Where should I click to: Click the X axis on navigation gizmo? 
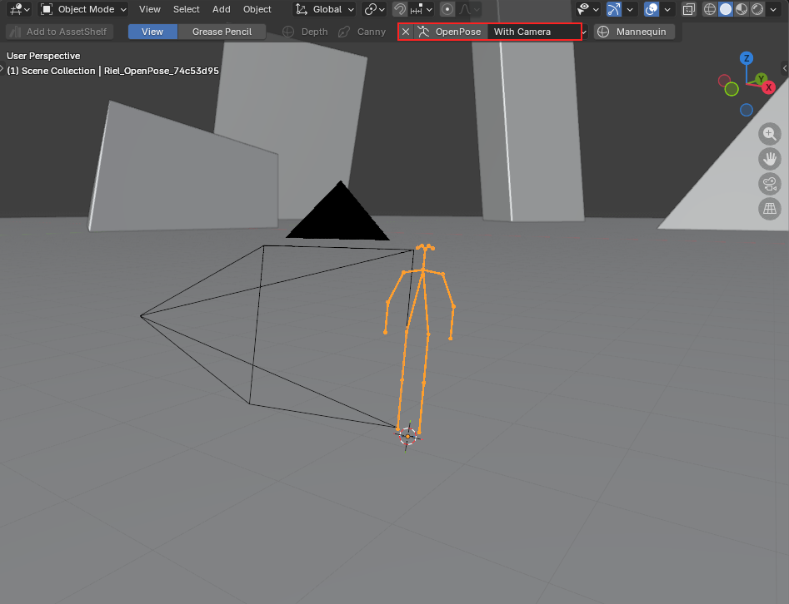[x=768, y=87]
